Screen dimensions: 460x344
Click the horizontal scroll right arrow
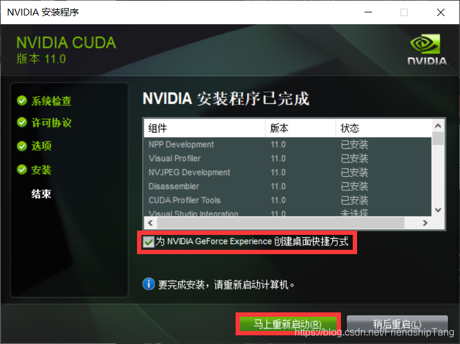coord(425,223)
